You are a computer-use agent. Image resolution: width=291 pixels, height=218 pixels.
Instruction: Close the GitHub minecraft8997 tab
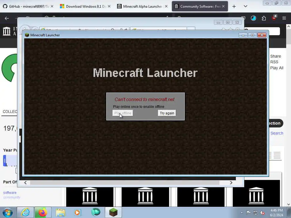[x=52, y=6]
